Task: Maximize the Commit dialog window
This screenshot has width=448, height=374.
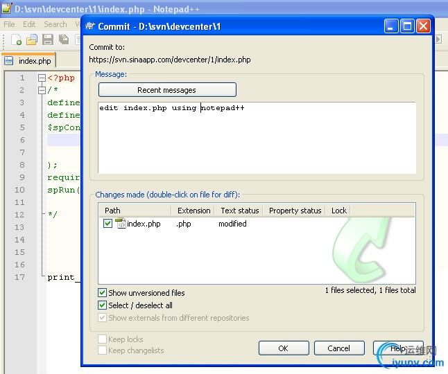Action: click(x=407, y=26)
